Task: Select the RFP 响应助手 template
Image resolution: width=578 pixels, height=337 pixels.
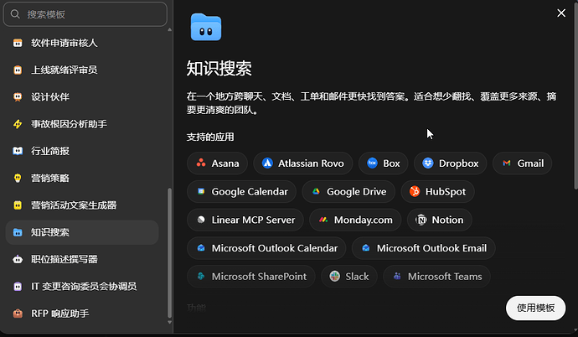Action: 82,314
